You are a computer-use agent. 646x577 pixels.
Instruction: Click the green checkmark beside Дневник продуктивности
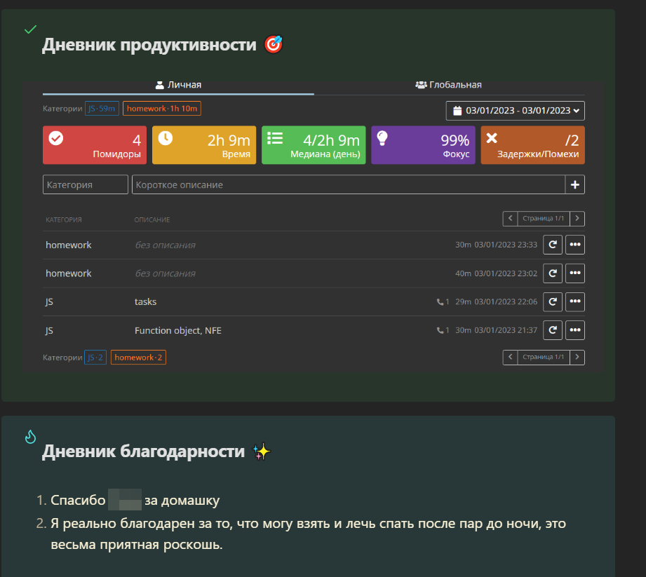pos(30,29)
